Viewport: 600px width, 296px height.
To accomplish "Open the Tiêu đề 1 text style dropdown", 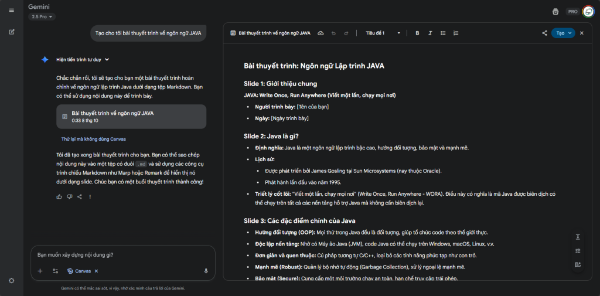I will pyautogui.click(x=383, y=33).
